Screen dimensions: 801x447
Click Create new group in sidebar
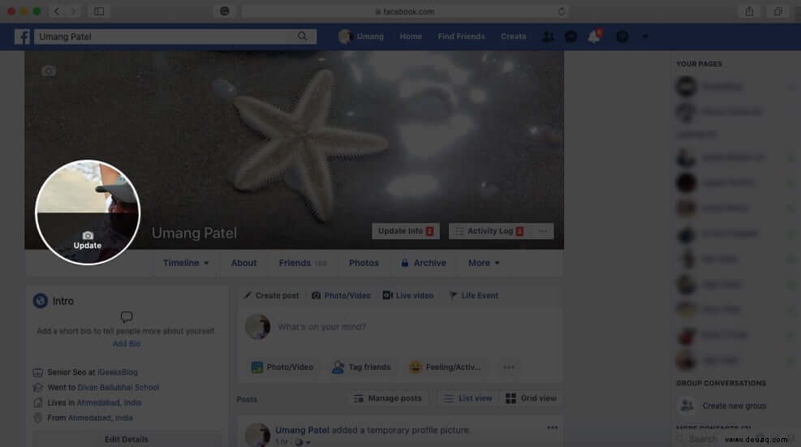[x=734, y=406]
